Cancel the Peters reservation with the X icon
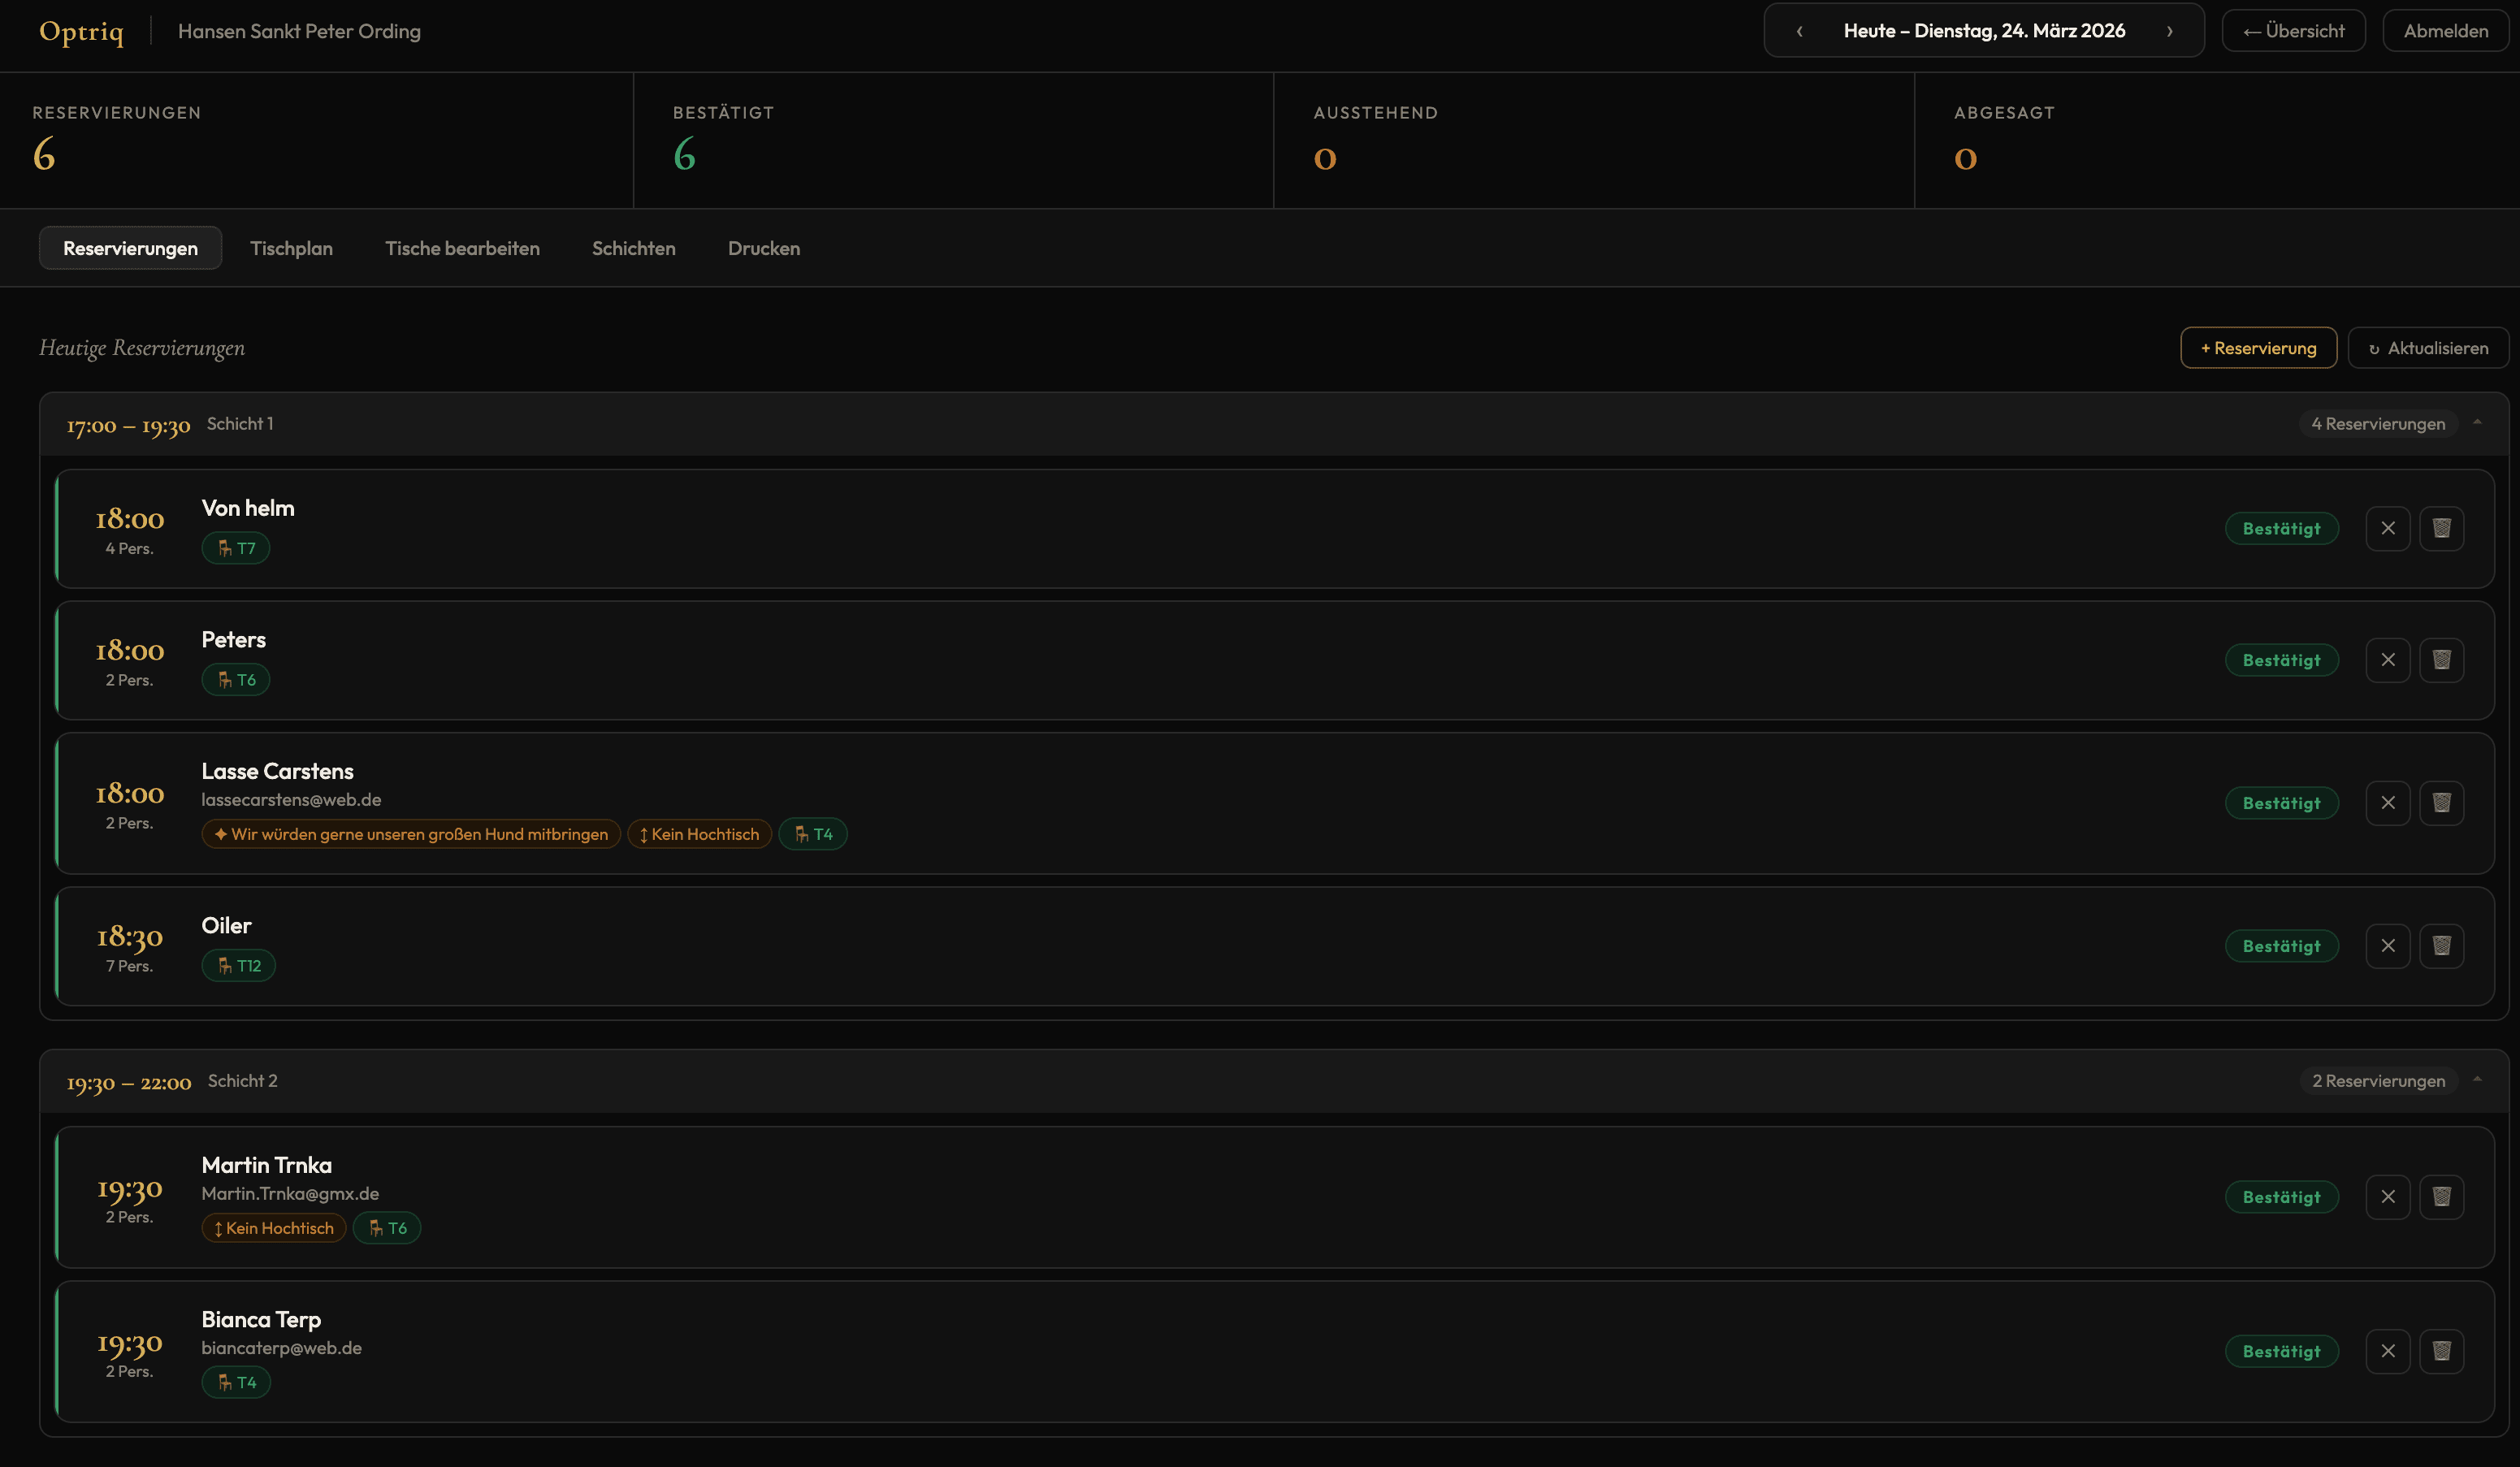 (2388, 660)
